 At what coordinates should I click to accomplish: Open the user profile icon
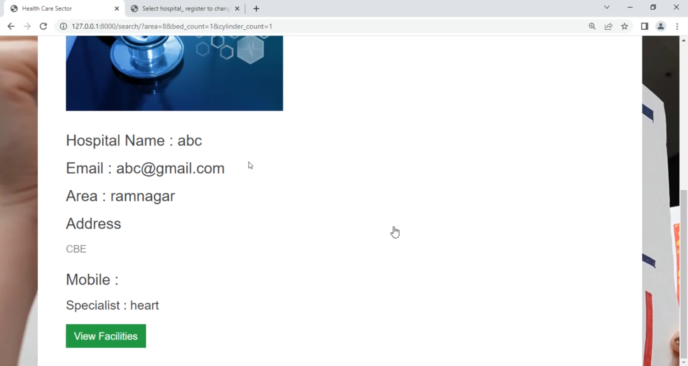[660, 26]
